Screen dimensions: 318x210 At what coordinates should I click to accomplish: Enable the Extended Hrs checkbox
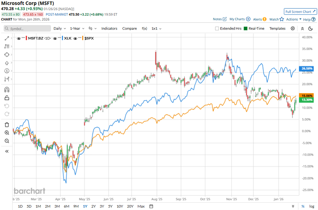(x=217, y=29)
